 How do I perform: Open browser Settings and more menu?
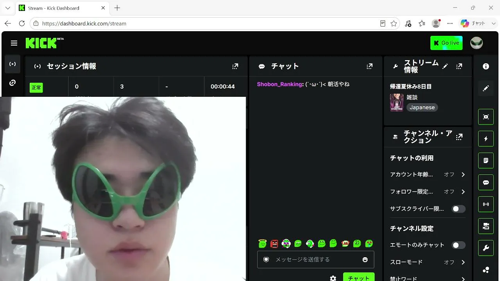450,23
